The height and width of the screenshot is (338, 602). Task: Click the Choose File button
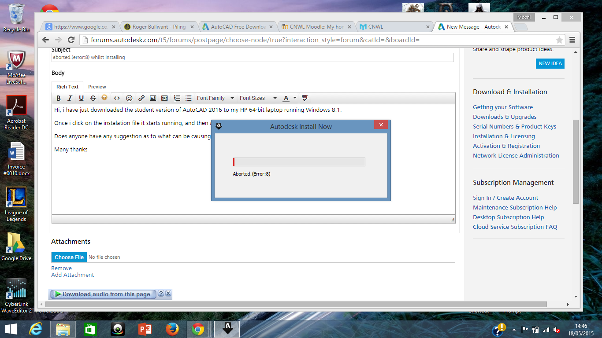69,257
